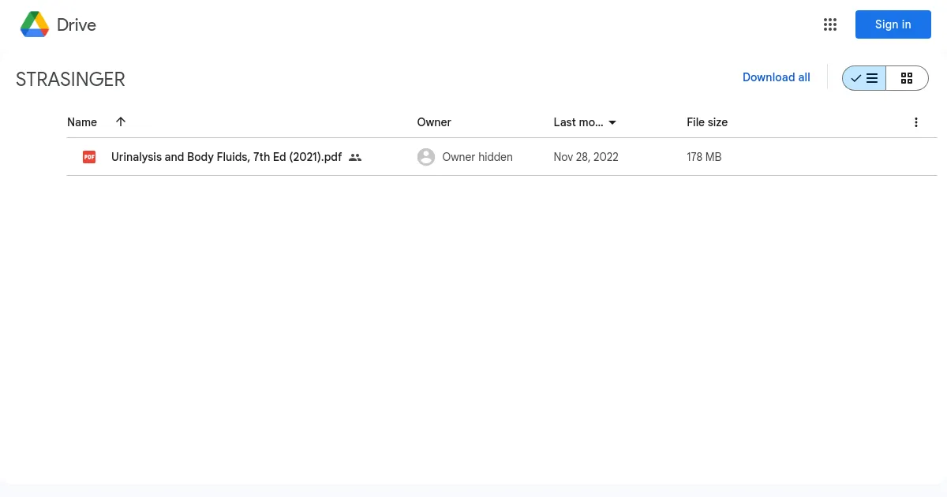This screenshot has height=497, width=947.
Task: Switch to grid layout view
Action: (x=907, y=78)
